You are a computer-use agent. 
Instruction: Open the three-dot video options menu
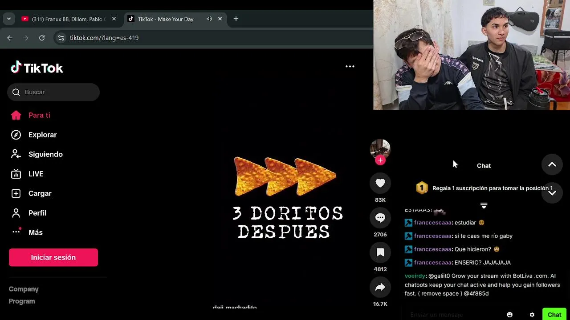point(350,66)
